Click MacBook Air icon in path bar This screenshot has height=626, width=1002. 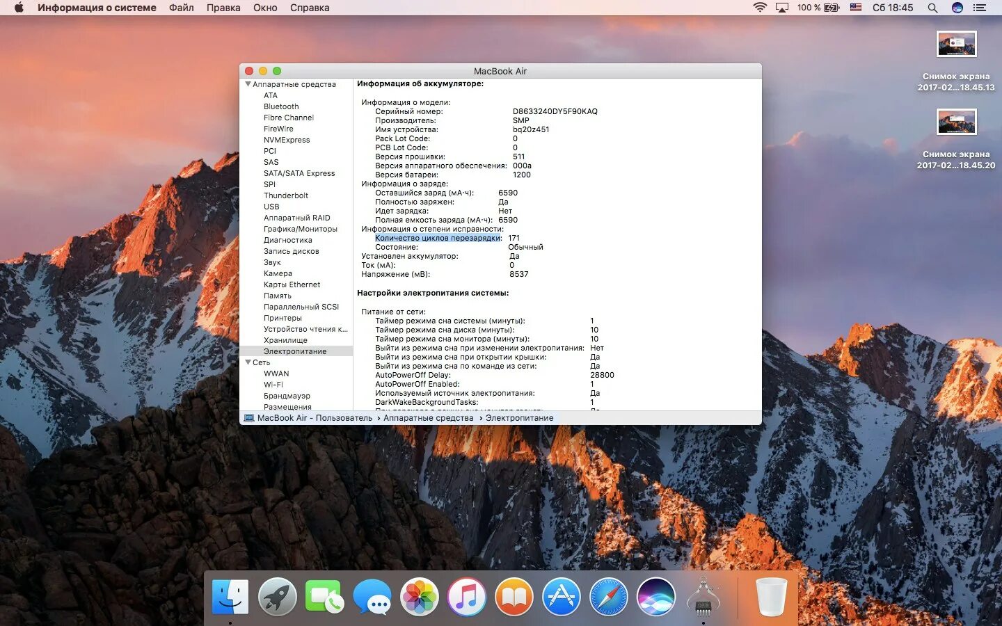249,418
